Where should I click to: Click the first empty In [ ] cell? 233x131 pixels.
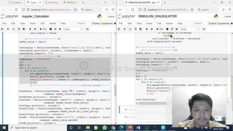(150, 110)
